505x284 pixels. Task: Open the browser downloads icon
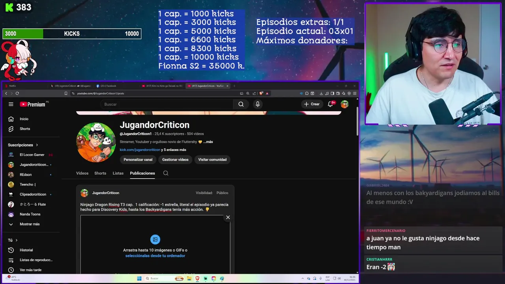pyautogui.click(x=321, y=93)
